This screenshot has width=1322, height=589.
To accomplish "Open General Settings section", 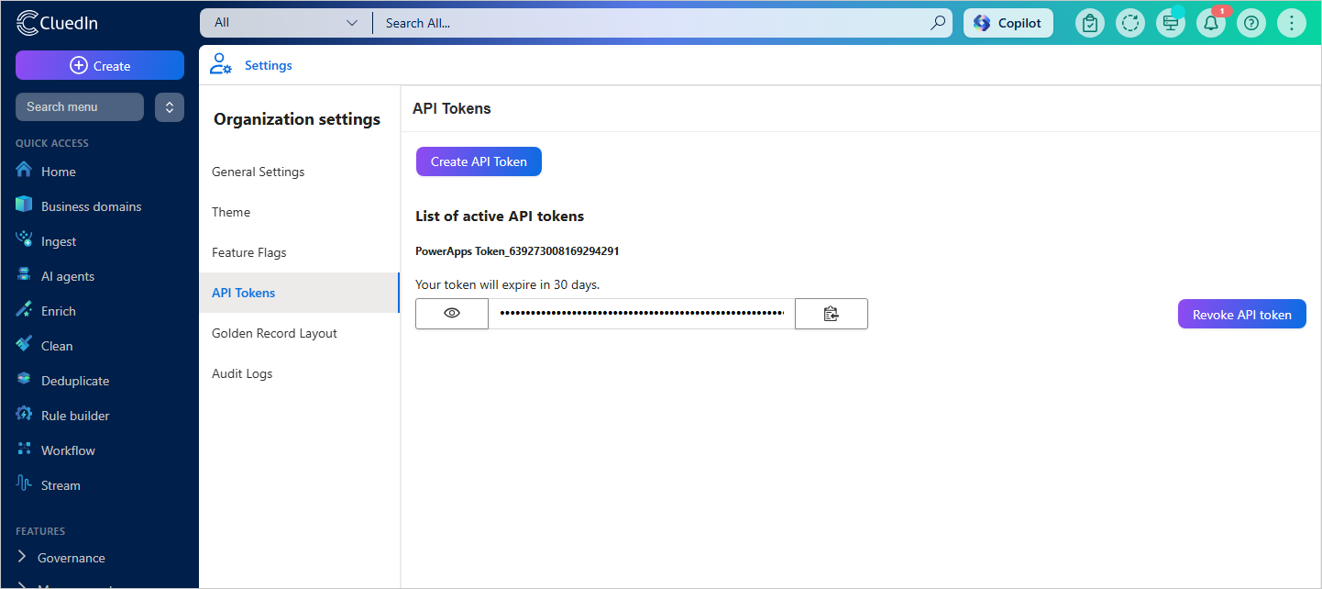I will [x=300, y=172].
